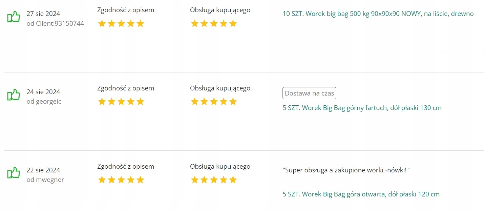Click thumbs-up icon for 27 sie 2024 review

coord(14,17)
